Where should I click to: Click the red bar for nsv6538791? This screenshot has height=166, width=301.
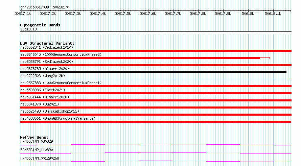click(156, 65)
